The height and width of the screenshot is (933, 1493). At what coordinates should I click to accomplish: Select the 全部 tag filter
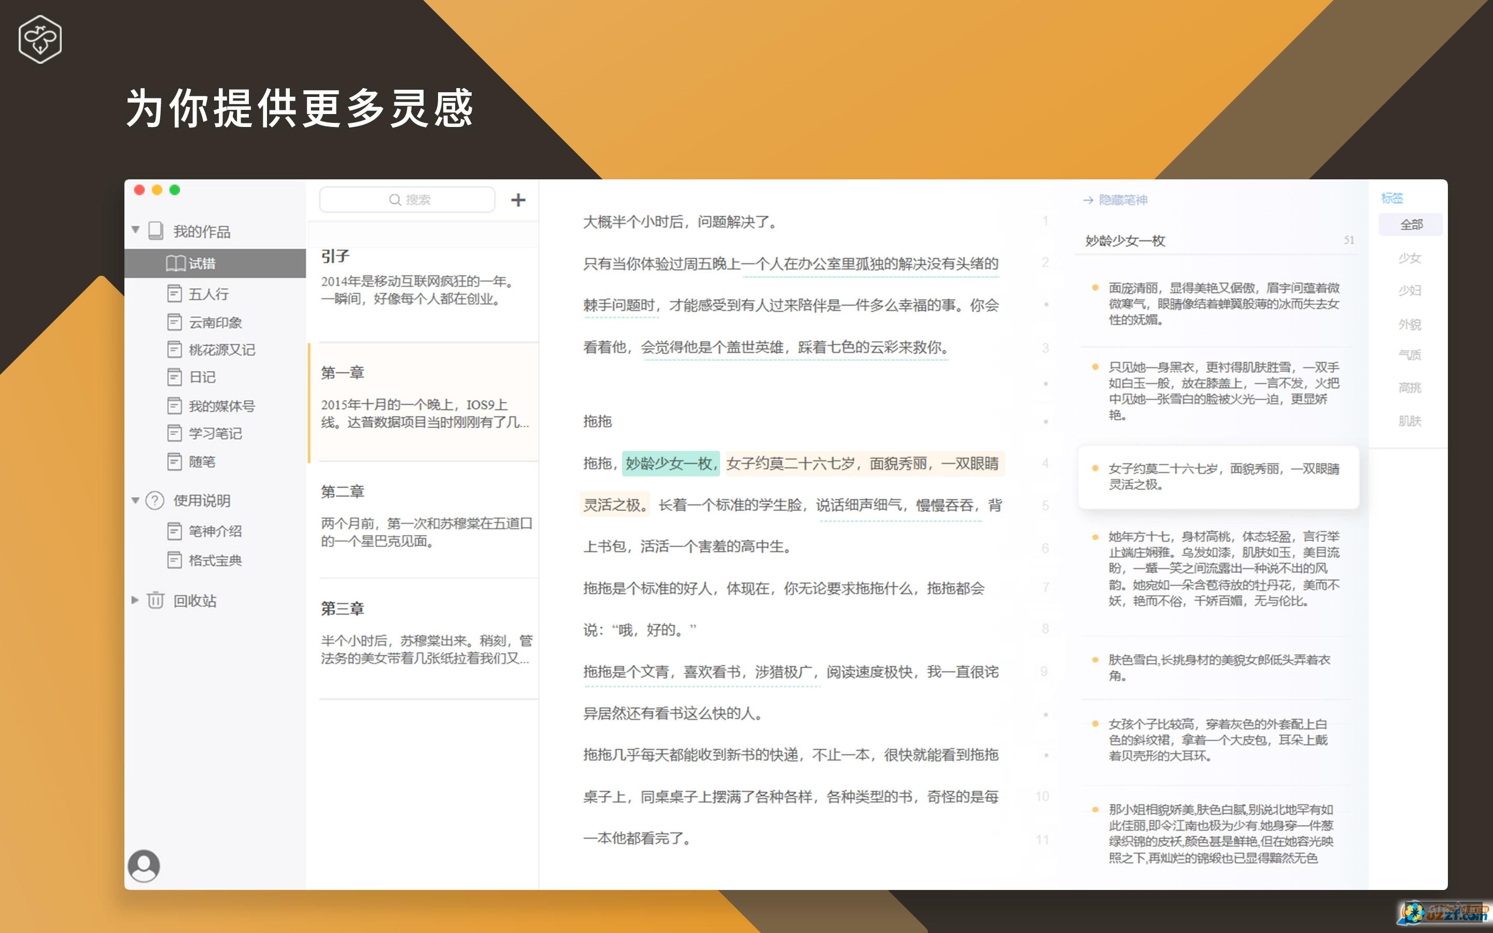pyautogui.click(x=1411, y=224)
